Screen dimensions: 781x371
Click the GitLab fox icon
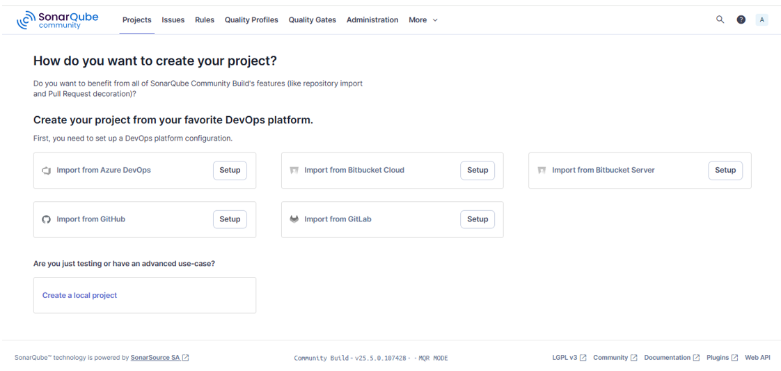(294, 219)
